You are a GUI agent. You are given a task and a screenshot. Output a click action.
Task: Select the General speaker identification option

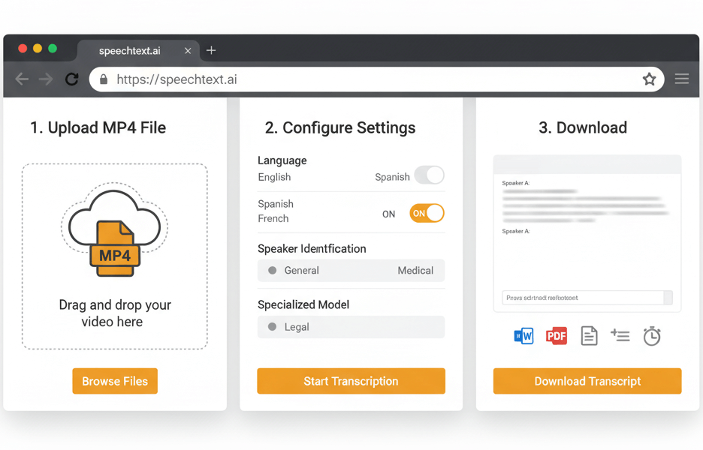pyautogui.click(x=301, y=271)
